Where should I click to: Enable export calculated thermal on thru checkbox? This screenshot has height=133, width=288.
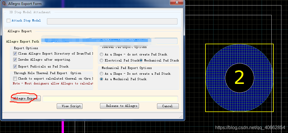15,78
